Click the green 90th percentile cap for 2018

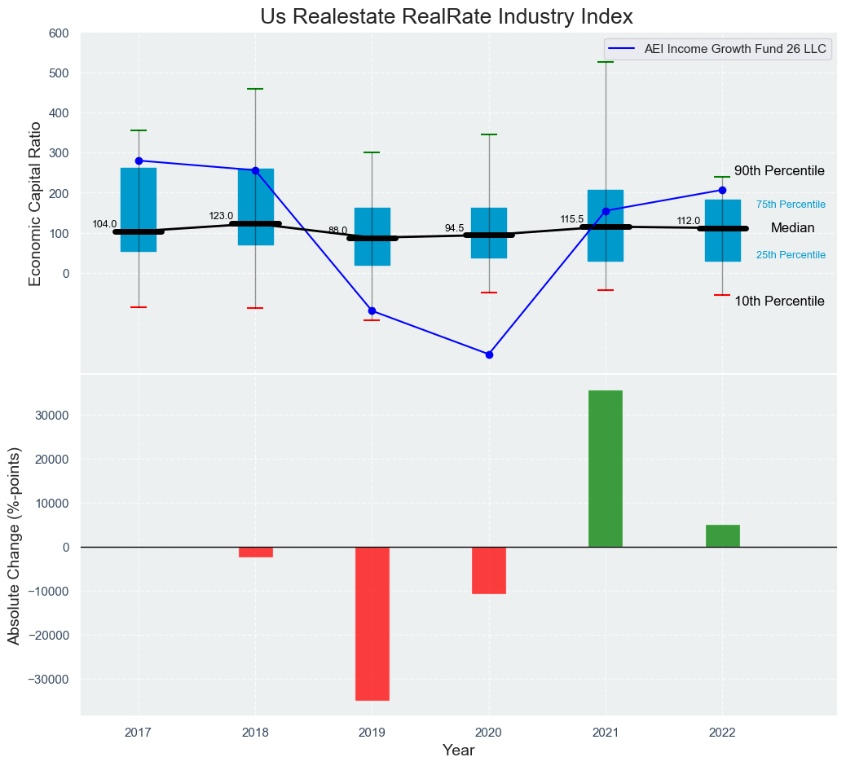(x=255, y=89)
